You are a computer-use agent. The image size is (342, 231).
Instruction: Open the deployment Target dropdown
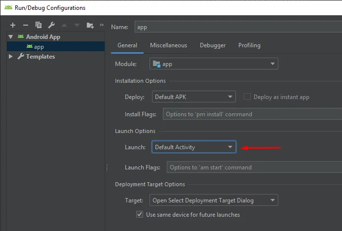(214, 200)
